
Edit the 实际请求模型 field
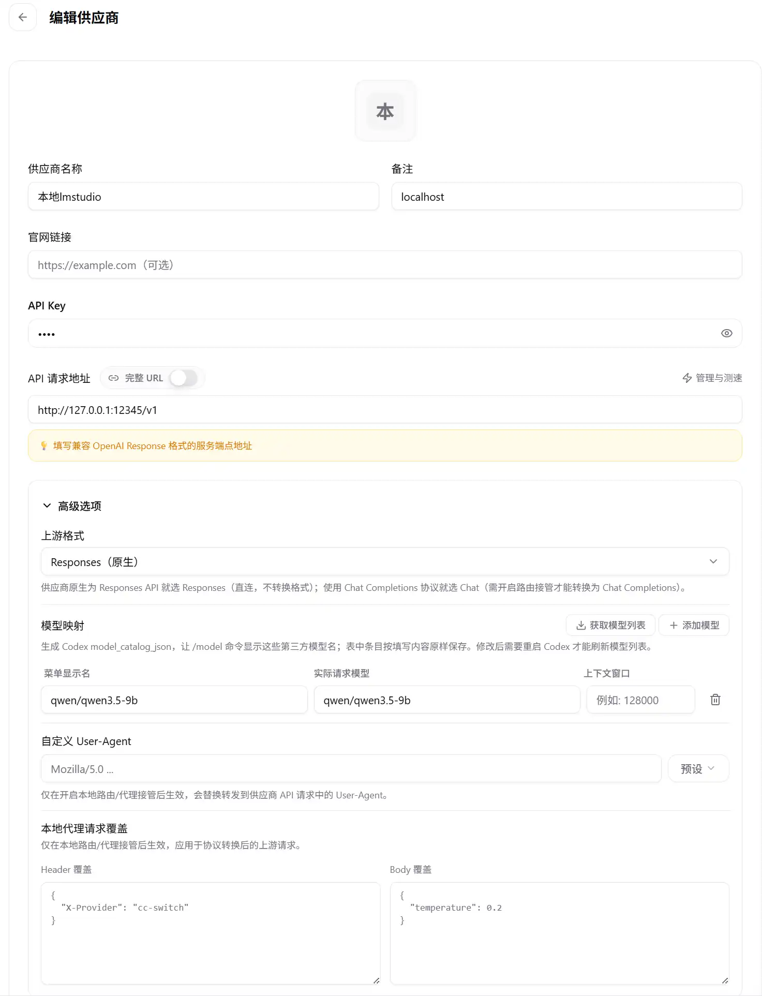[x=447, y=700]
